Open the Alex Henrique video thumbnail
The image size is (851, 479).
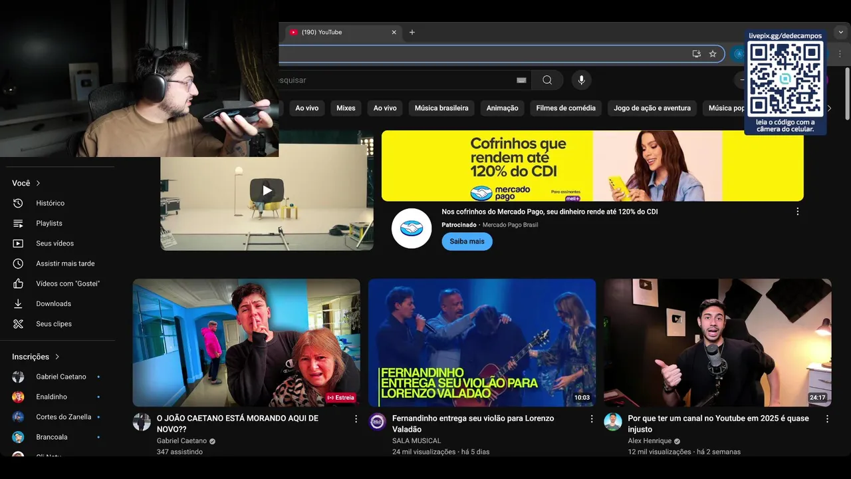pyautogui.click(x=717, y=343)
